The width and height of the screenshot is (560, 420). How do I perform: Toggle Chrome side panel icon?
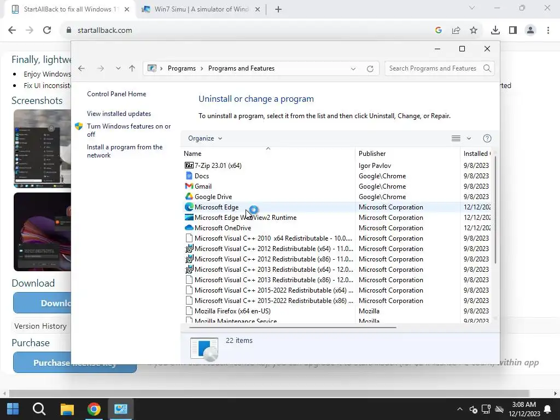pos(513,31)
